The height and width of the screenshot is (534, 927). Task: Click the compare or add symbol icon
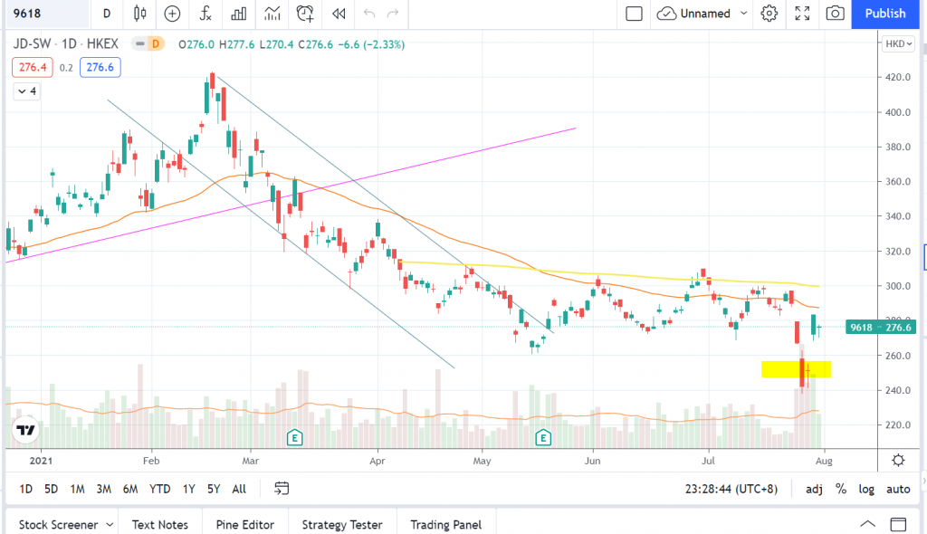[172, 14]
